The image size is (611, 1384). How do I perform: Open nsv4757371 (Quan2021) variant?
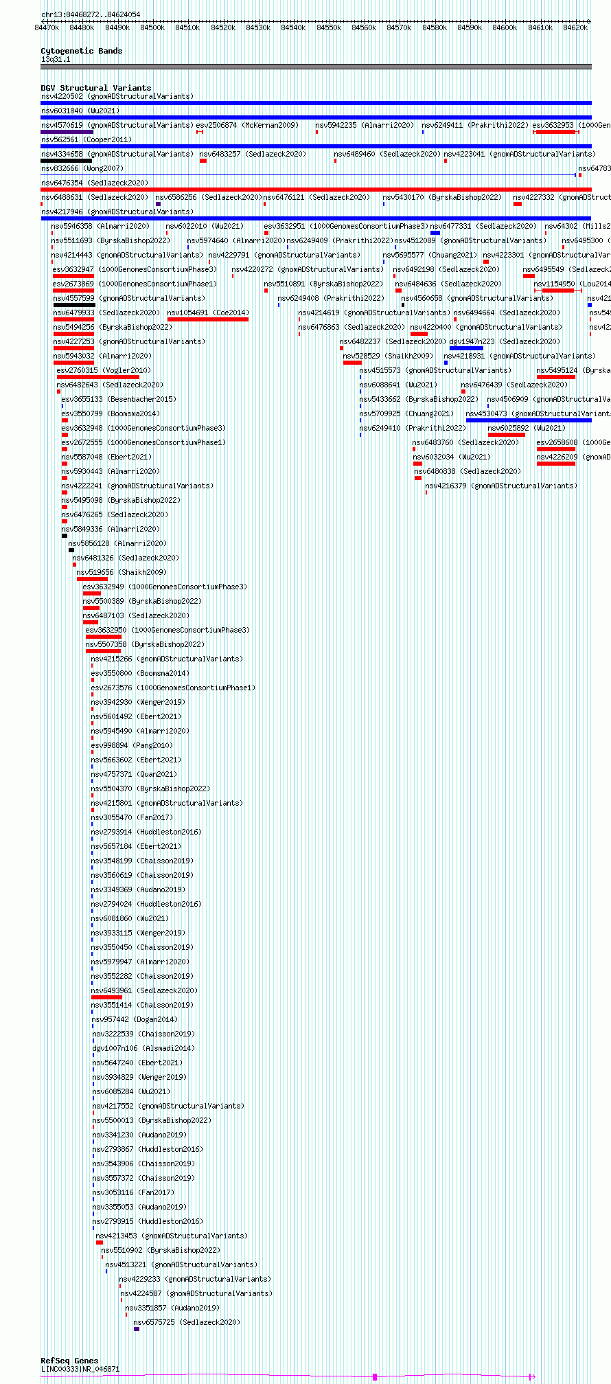134,774
